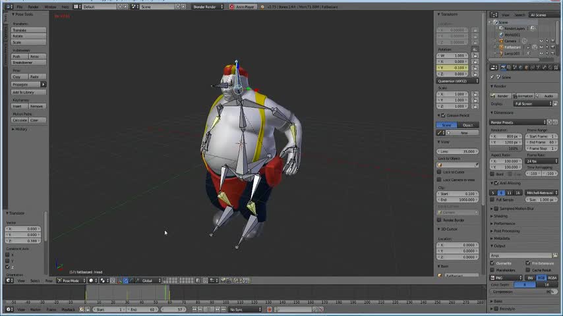Open the Full Screen display dropdown
The height and width of the screenshot is (316, 563).
pyautogui.click(x=533, y=103)
